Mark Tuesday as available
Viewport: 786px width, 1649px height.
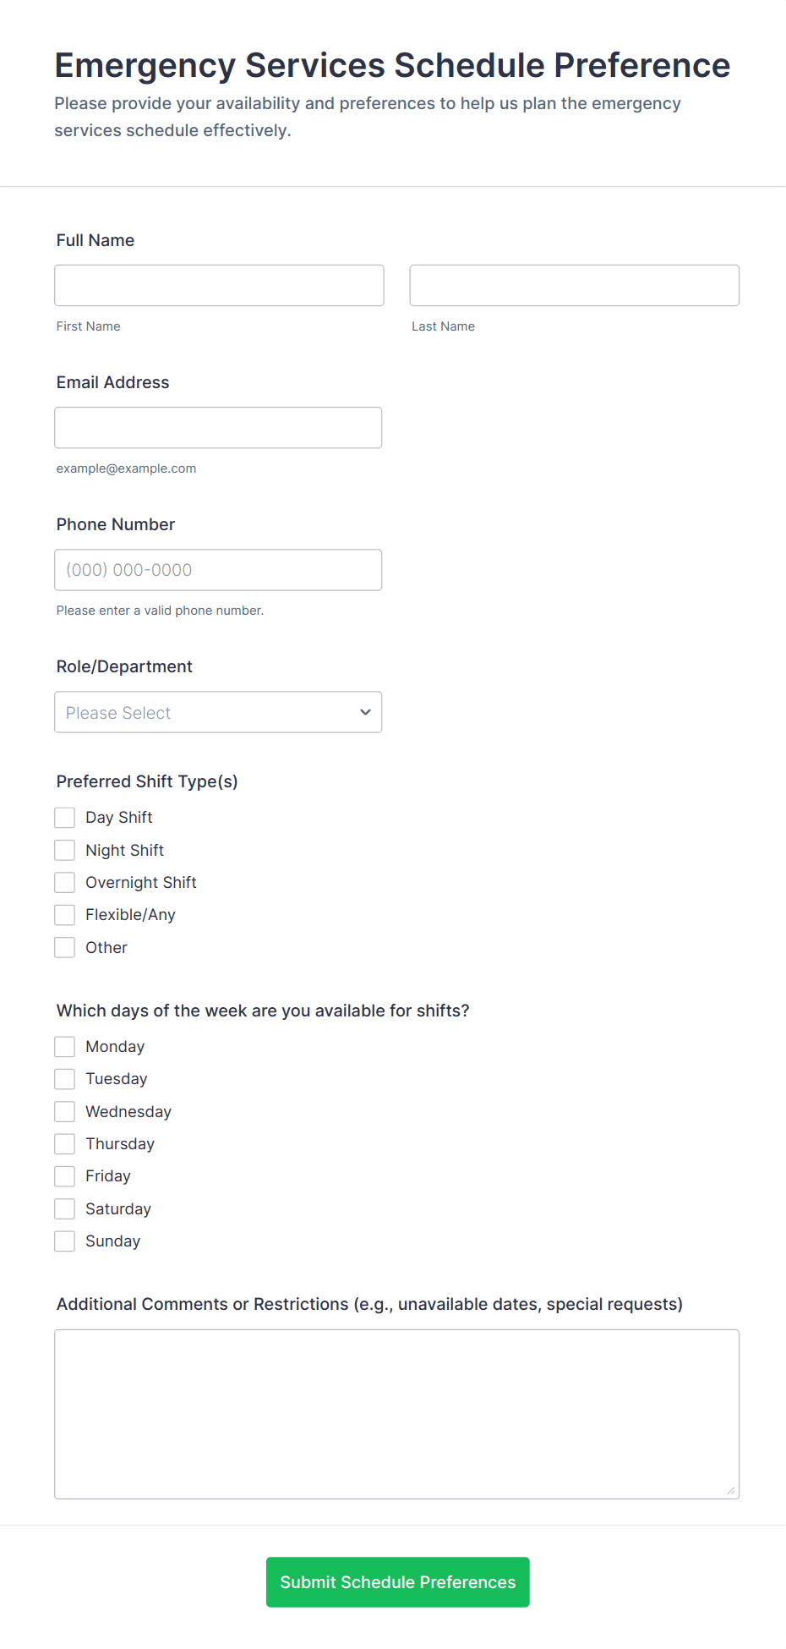coord(64,1078)
